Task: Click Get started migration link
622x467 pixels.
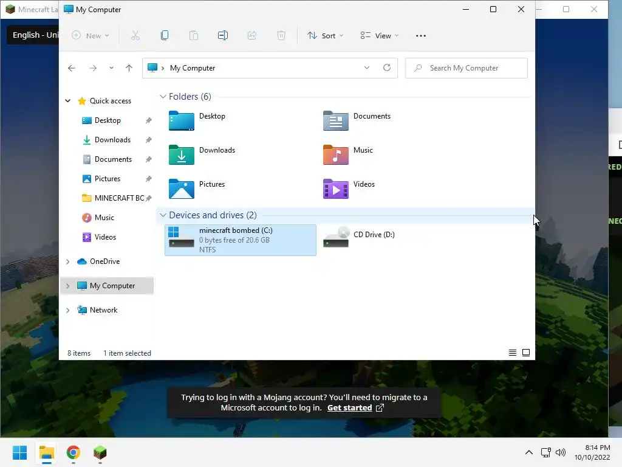Action: click(x=349, y=408)
